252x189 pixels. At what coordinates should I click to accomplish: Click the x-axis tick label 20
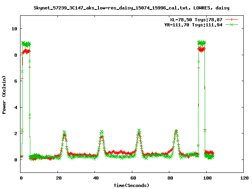point(59,178)
